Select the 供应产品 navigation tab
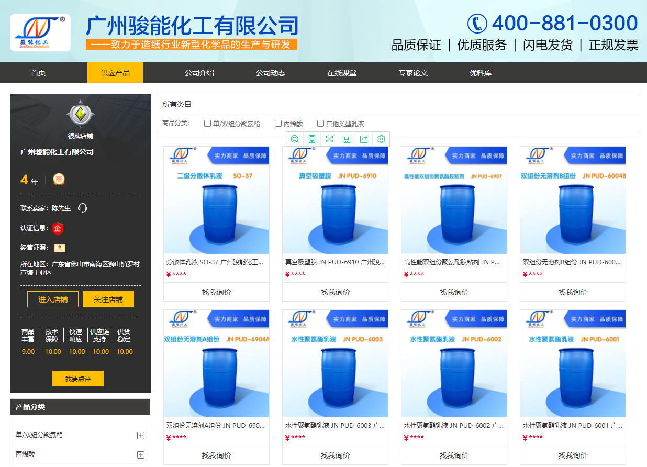 (x=115, y=73)
